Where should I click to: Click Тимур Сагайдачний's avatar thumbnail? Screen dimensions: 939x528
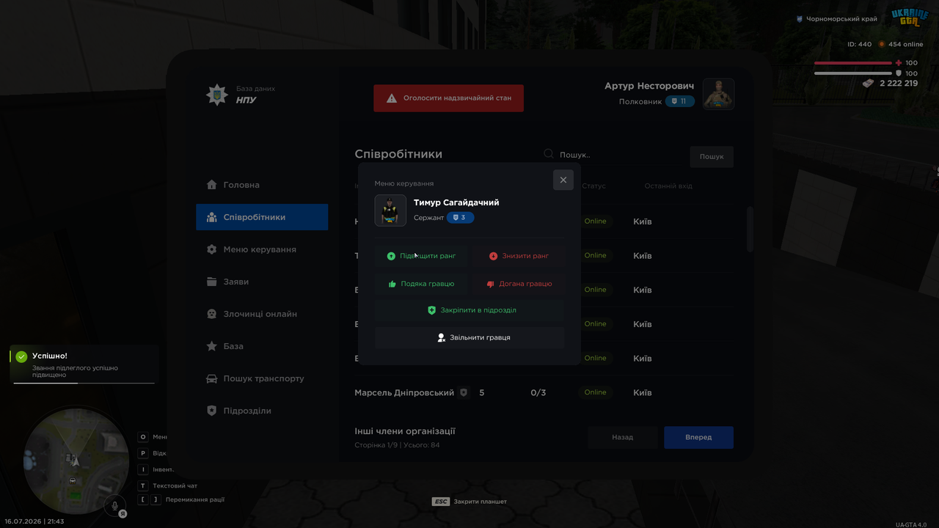[390, 210]
